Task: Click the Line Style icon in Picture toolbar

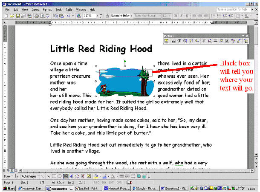Action: (x=216, y=41)
